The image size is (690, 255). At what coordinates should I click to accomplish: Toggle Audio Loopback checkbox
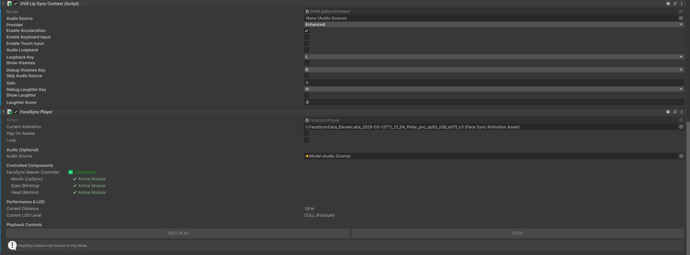coord(307,50)
